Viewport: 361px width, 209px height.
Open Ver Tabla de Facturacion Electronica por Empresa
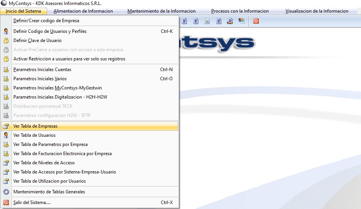pyautogui.click(x=62, y=154)
